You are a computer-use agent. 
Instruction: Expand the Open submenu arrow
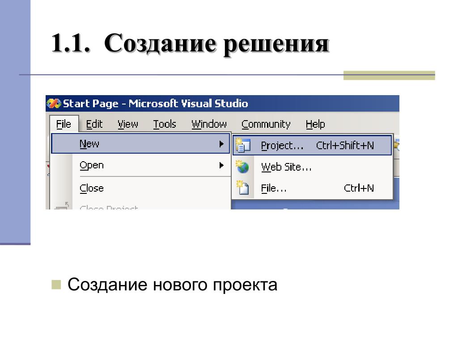(x=221, y=165)
